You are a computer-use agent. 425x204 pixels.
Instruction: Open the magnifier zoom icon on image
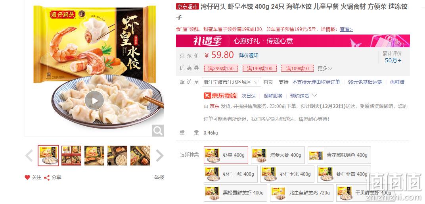coord(158,131)
